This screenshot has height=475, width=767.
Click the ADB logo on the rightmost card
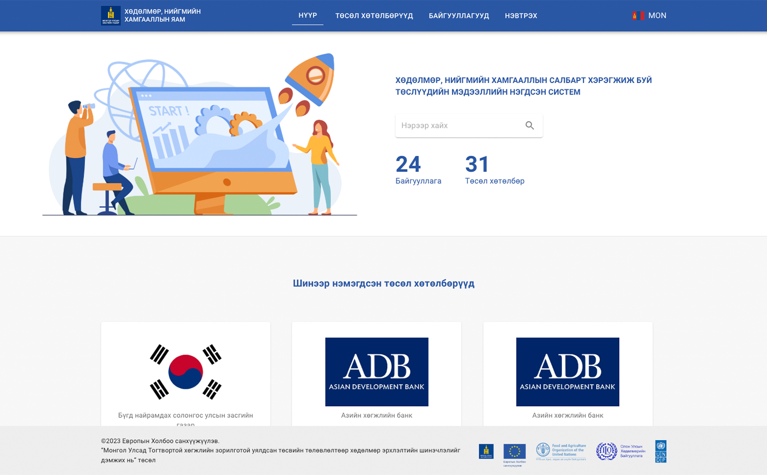[x=568, y=371]
